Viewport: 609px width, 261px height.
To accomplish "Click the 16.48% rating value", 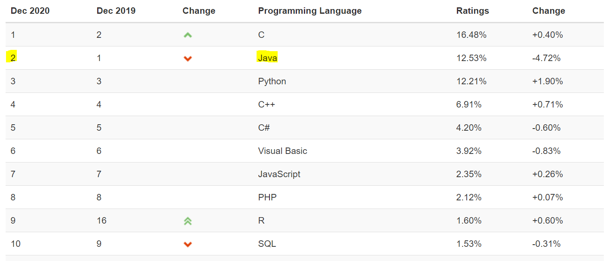I will click(x=471, y=35).
